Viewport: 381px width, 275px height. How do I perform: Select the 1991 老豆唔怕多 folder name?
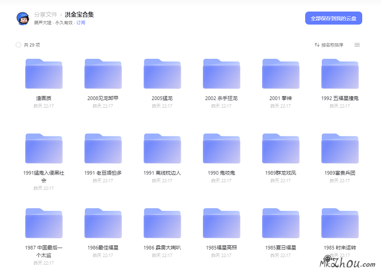(x=103, y=173)
